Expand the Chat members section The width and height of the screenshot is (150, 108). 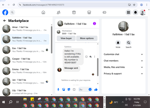(123, 61)
